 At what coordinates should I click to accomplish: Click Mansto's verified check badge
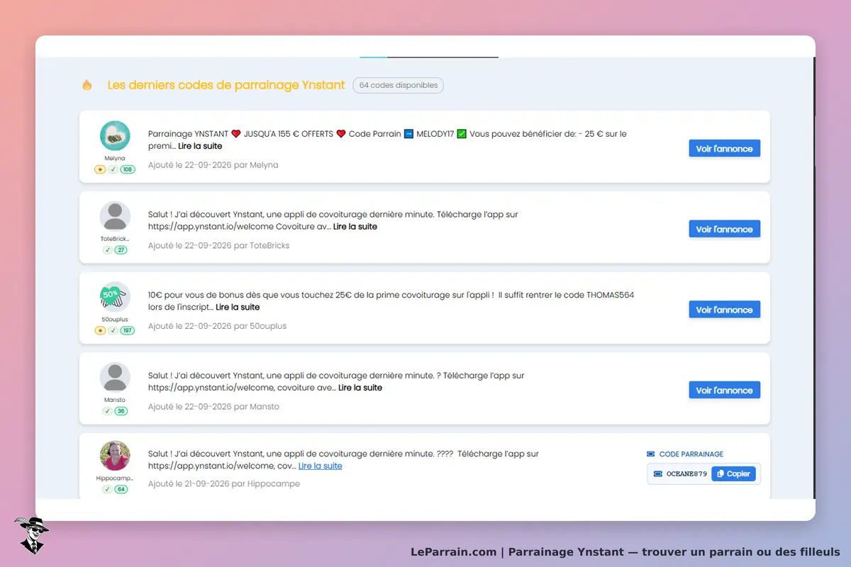pyautogui.click(x=107, y=411)
